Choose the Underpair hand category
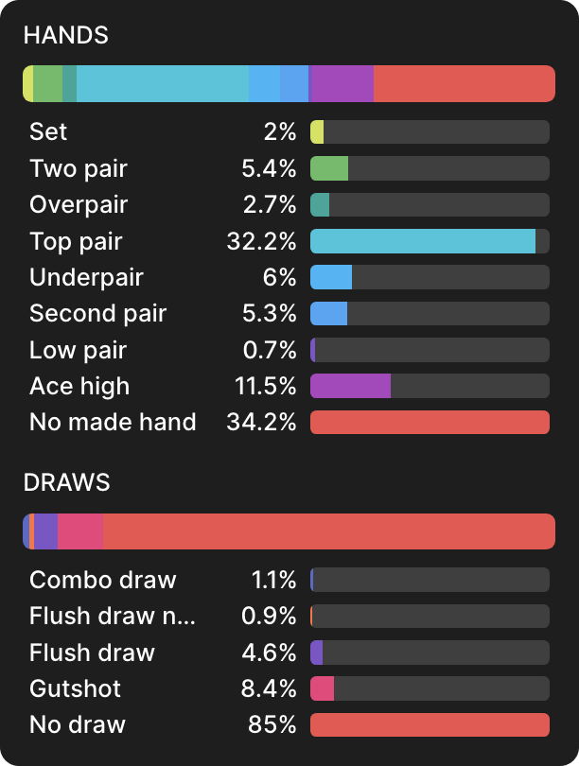The width and height of the screenshot is (579, 766). (x=86, y=277)
